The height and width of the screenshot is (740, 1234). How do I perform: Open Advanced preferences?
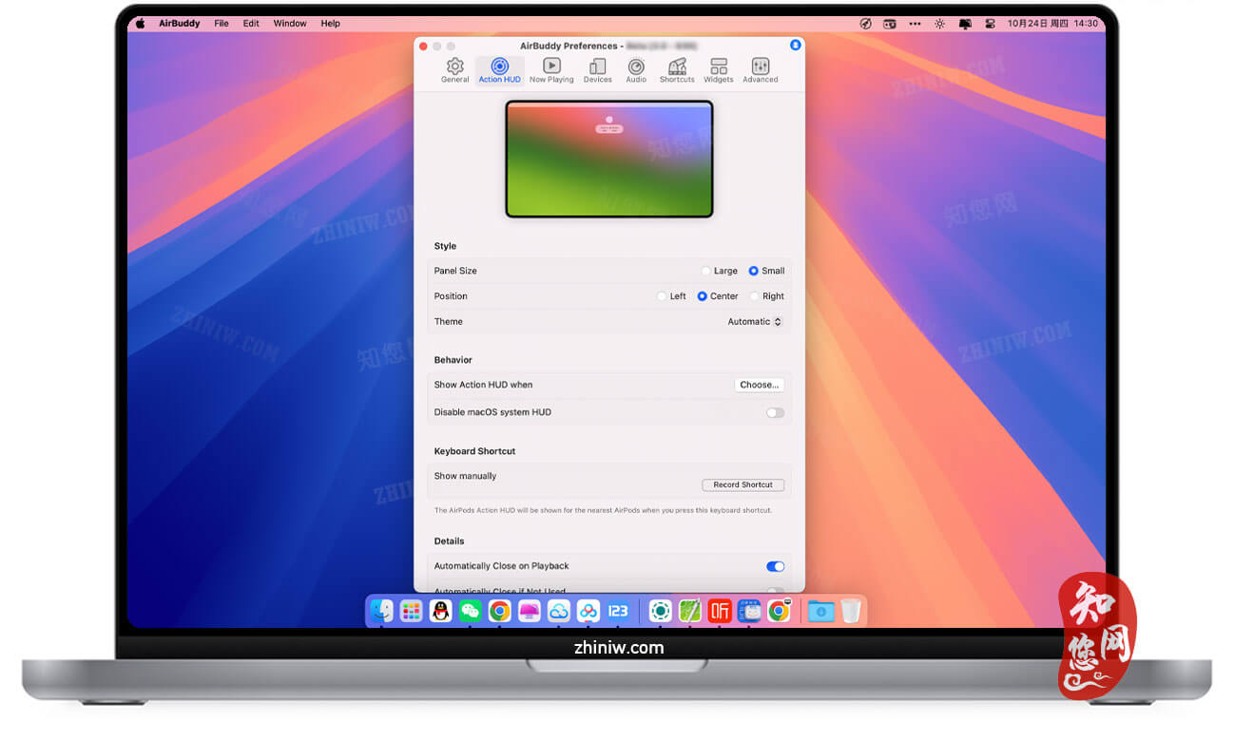point(761,69)
